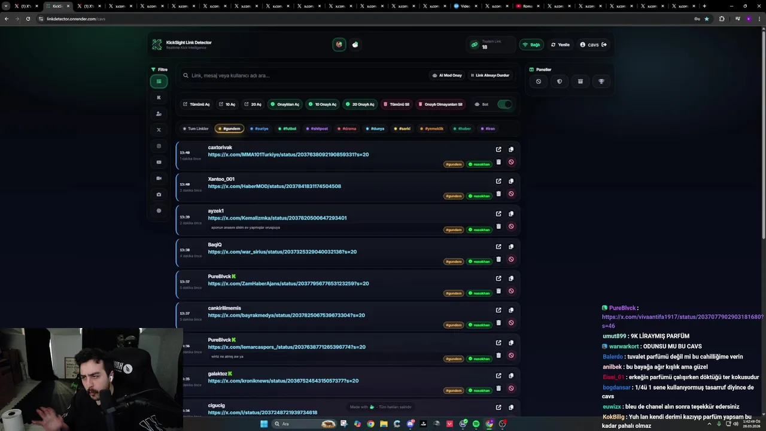The image size is (766, 431).
Task: Copy caxtorivak's link with copy icon
Action: (511, 150)
